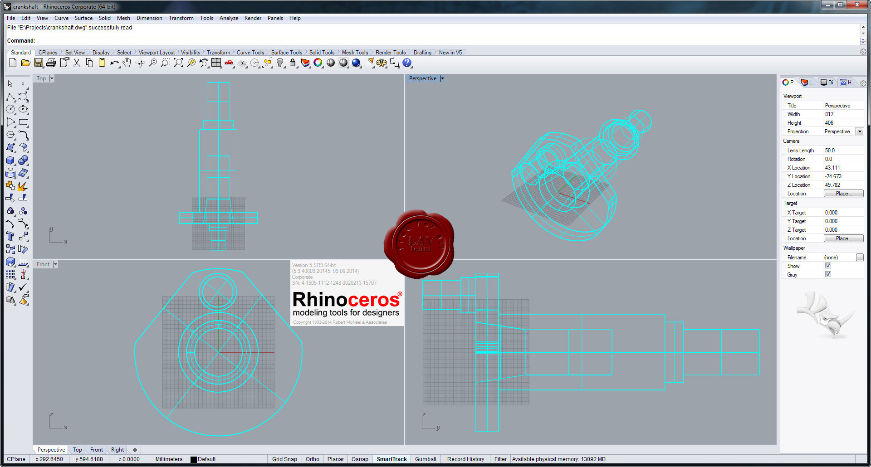This screenshot has height=467, width=871.
Task: Open the Surface menu
Action: click(x=83, y=18)
